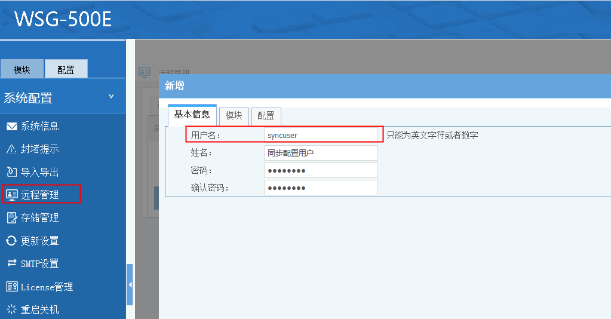Collapse the sidebar with the left arrow handle

(130, 285)
